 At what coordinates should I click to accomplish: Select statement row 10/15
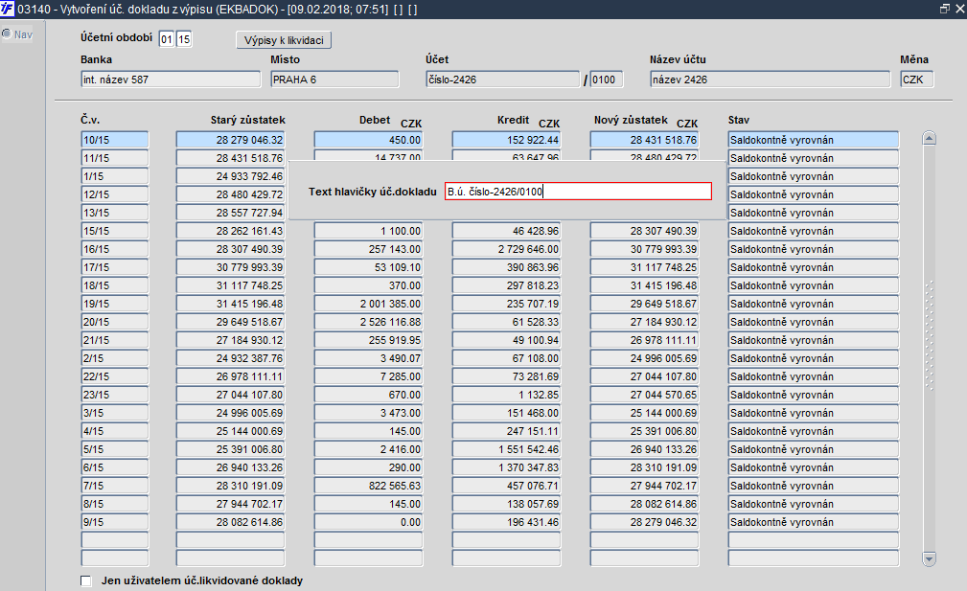click(115, 140)
